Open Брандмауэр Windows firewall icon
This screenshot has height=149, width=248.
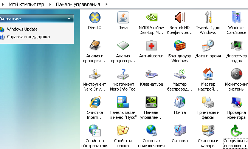click(180, 46)
